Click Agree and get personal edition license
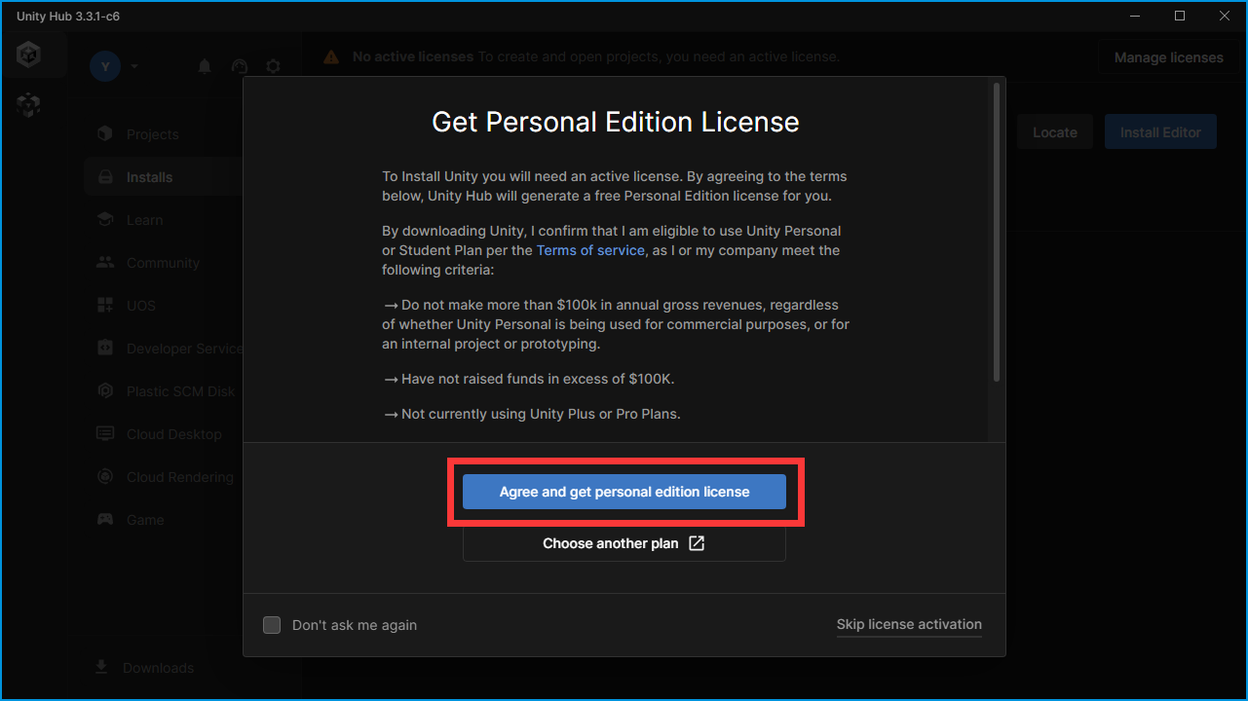Image resolution: width=1248 pixels, height=701 pixels. pos(624,492)
